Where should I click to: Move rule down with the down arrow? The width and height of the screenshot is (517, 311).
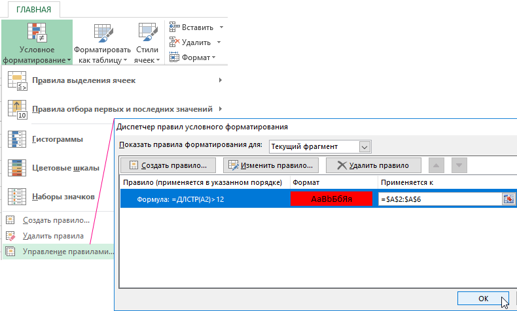[x=459, y=165]
